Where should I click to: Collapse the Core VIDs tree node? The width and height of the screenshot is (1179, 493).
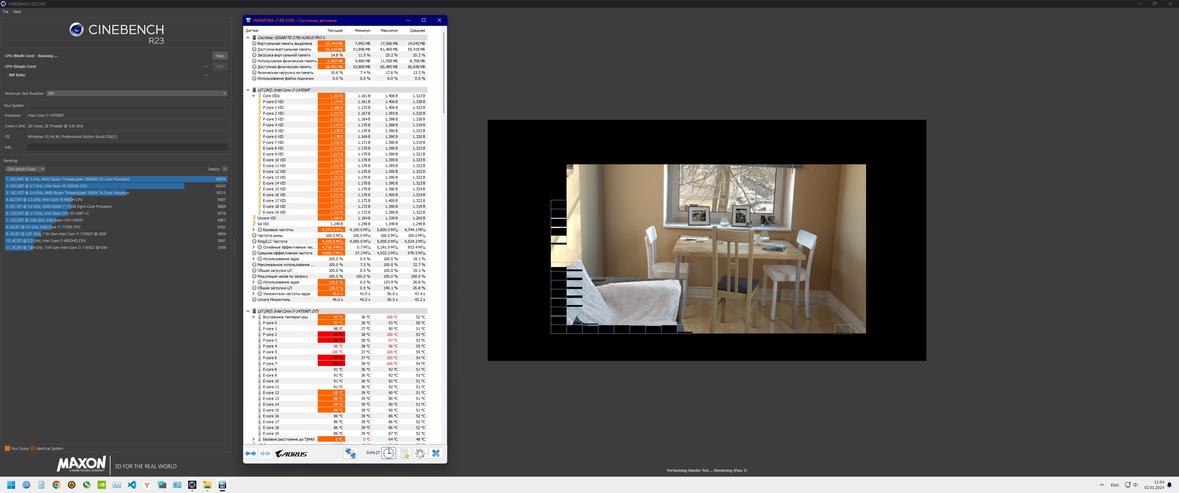[254, 96]
